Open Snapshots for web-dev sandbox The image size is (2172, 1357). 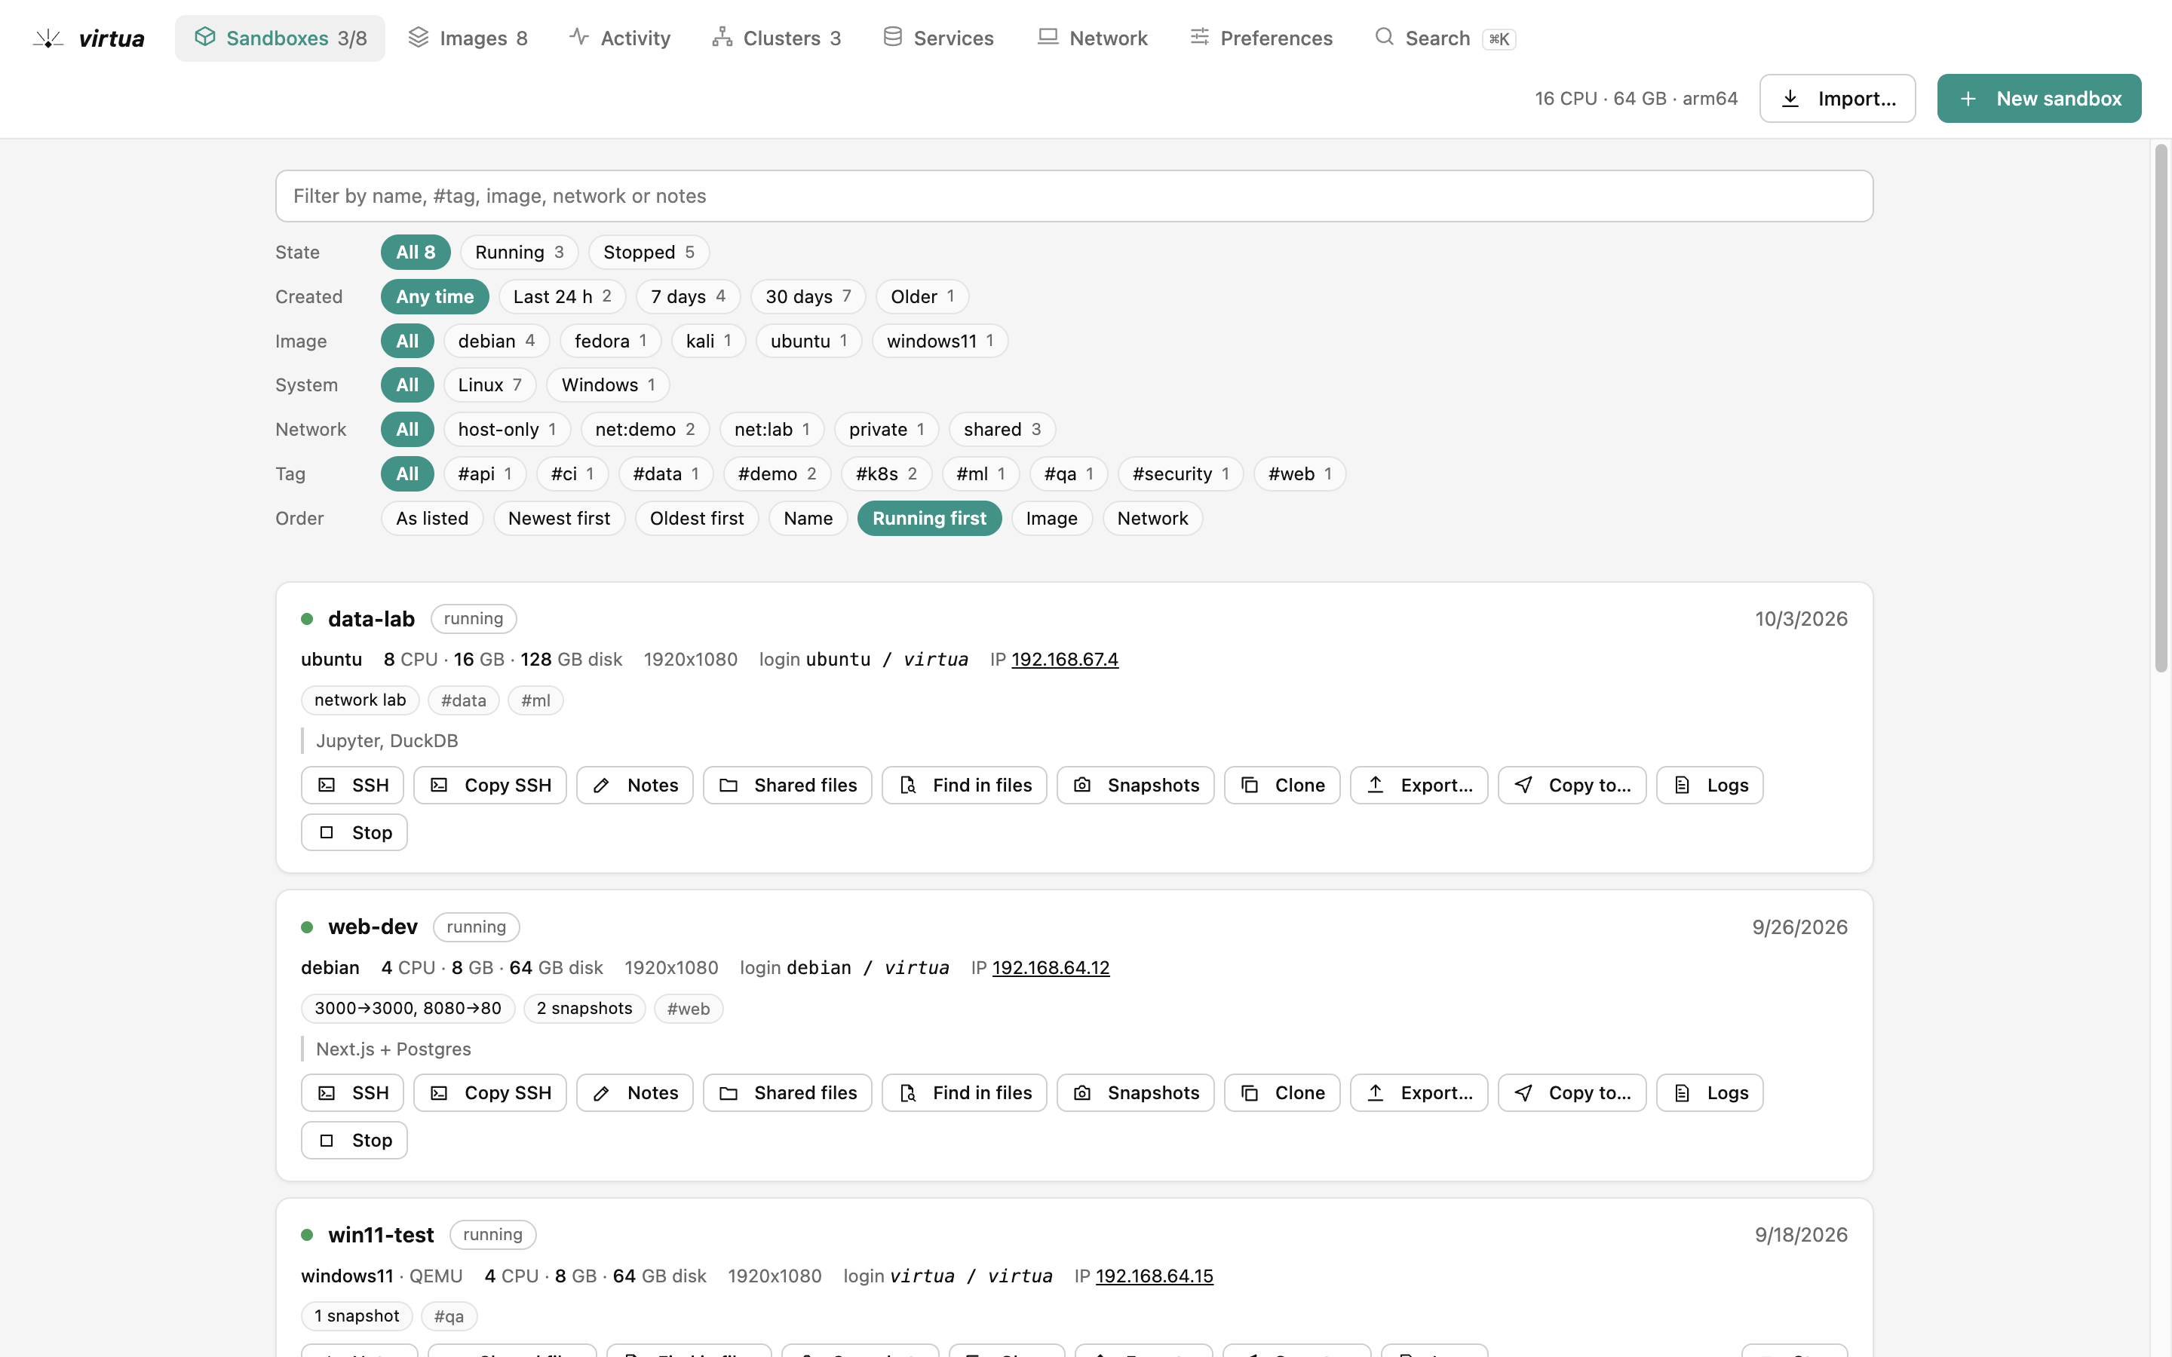1135,1093
